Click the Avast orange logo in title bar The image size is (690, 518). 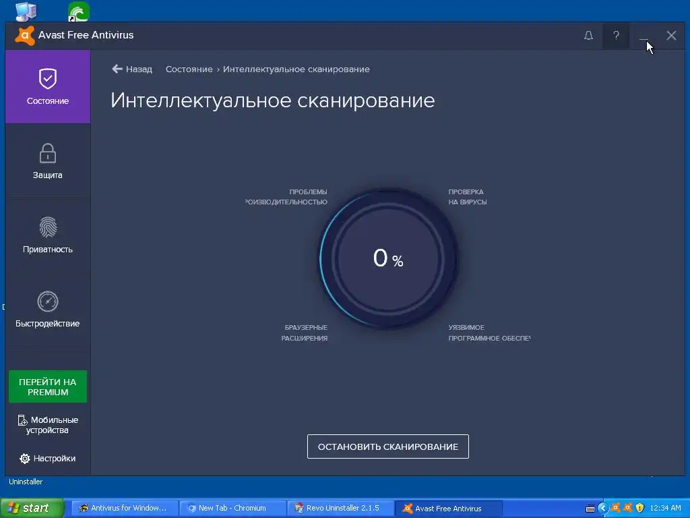(x=25, y=36)
